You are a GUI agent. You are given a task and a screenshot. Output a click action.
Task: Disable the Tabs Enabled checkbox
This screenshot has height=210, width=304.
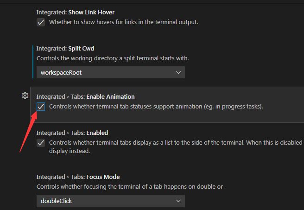click(x=41, y=143)
